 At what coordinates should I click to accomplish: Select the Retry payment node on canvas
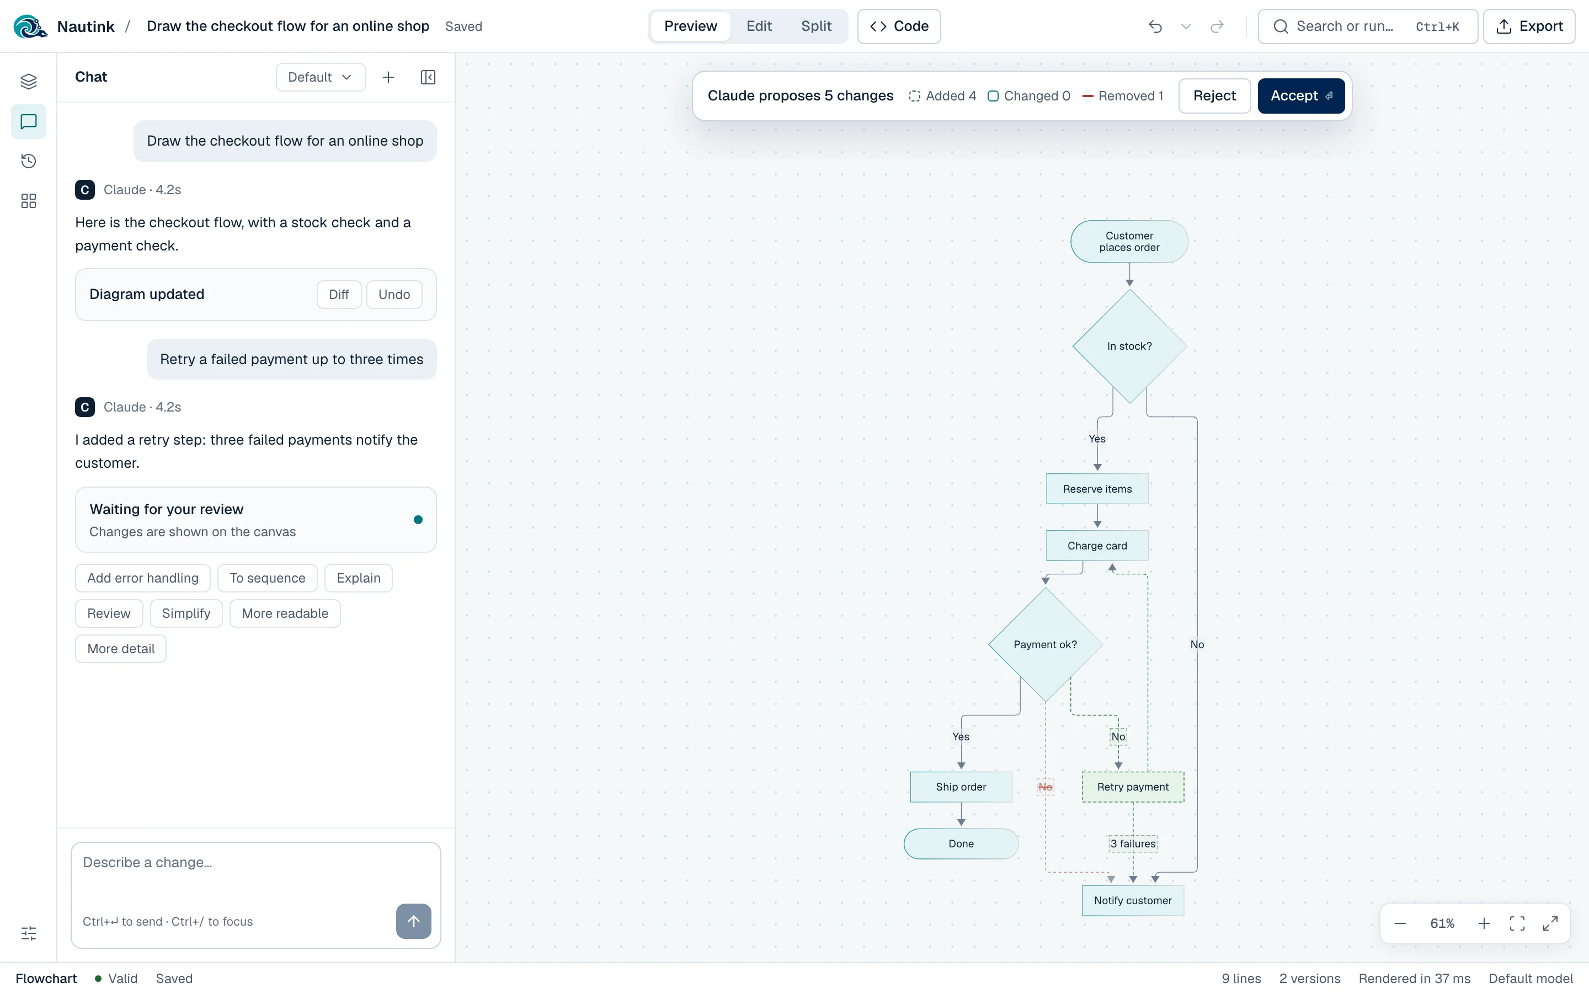1133,787
